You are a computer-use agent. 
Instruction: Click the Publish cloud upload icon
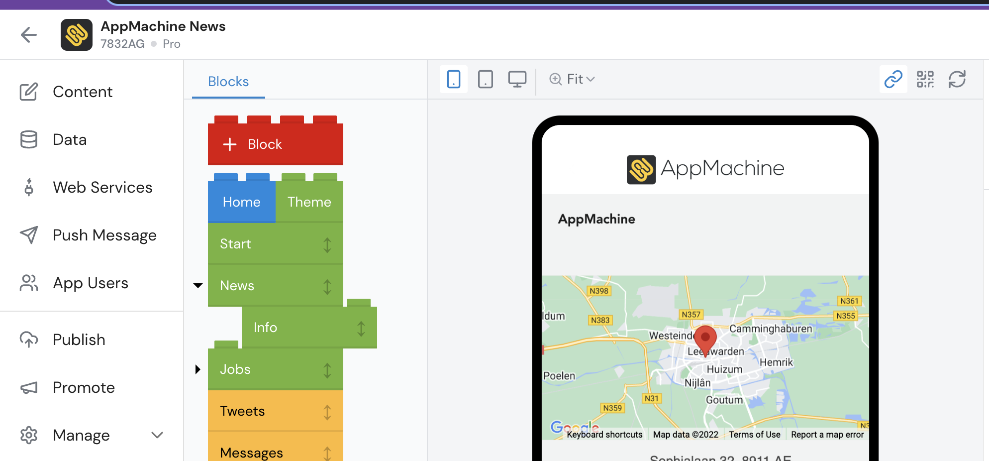[29, 340]
